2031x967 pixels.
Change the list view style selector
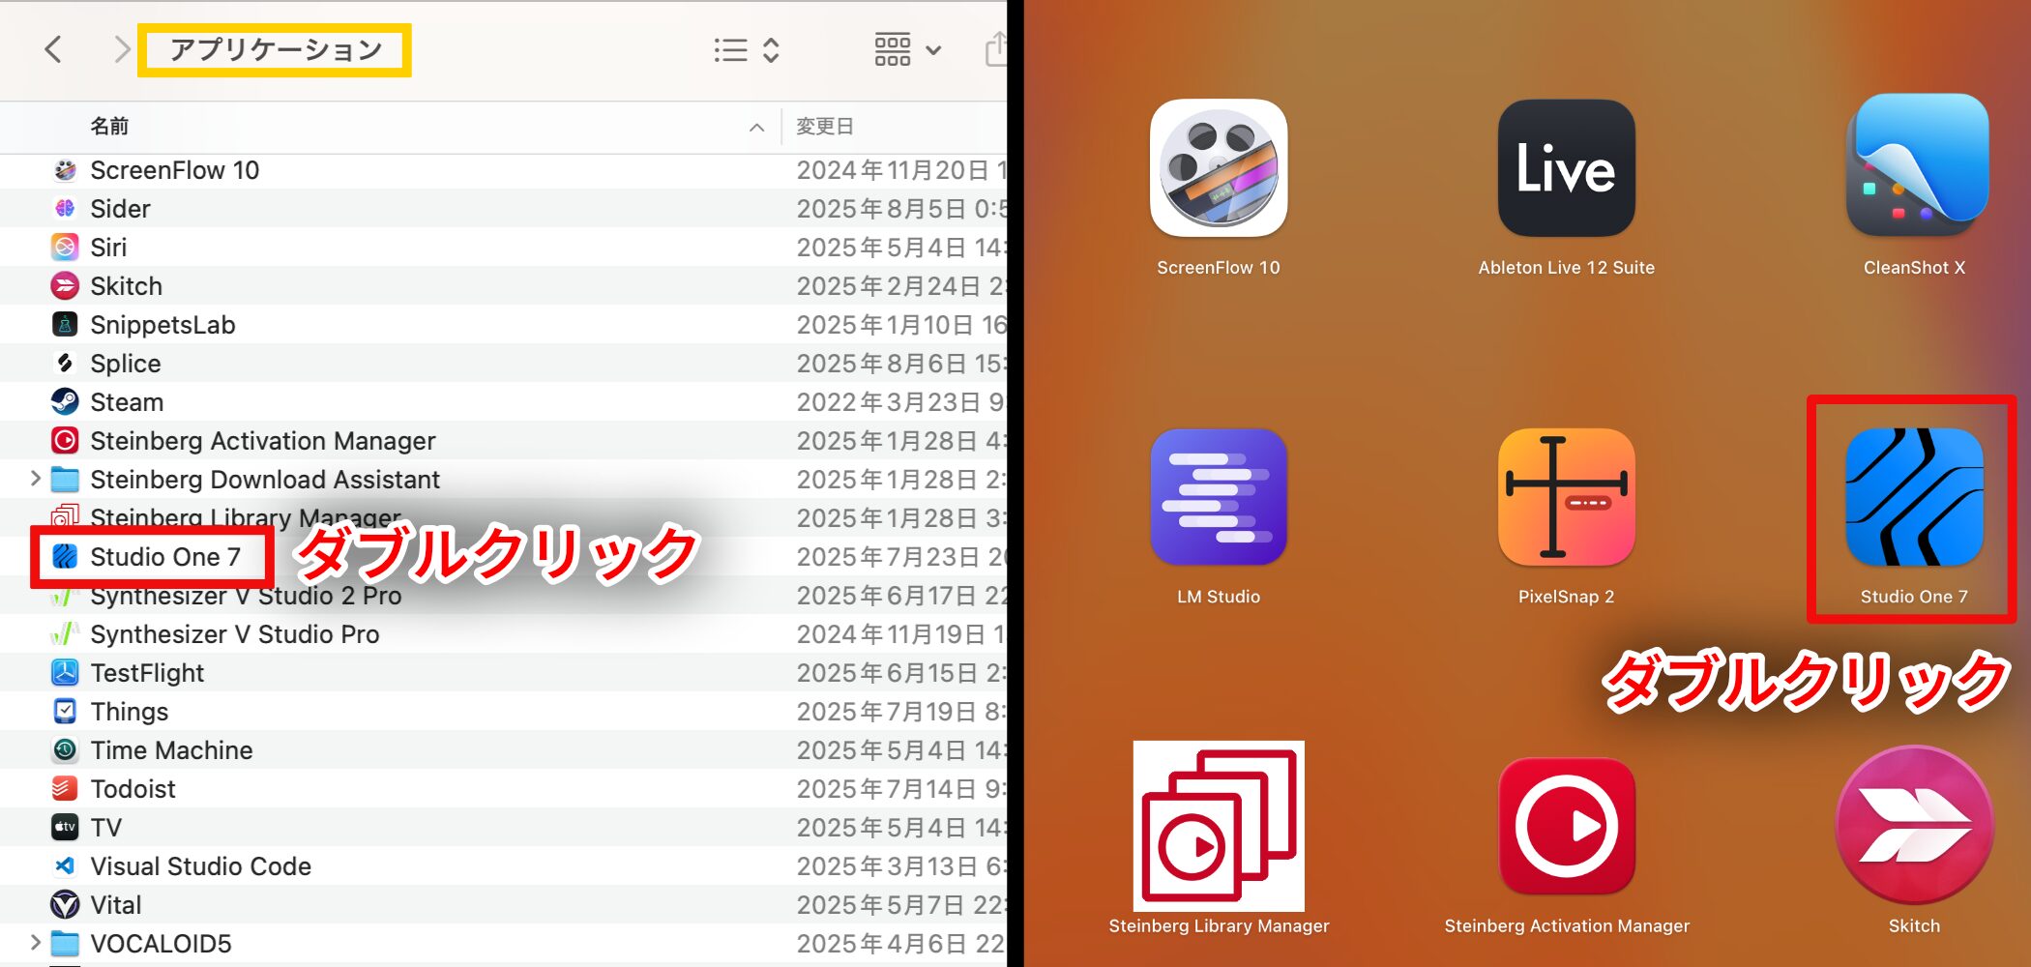tap(746, 49)
